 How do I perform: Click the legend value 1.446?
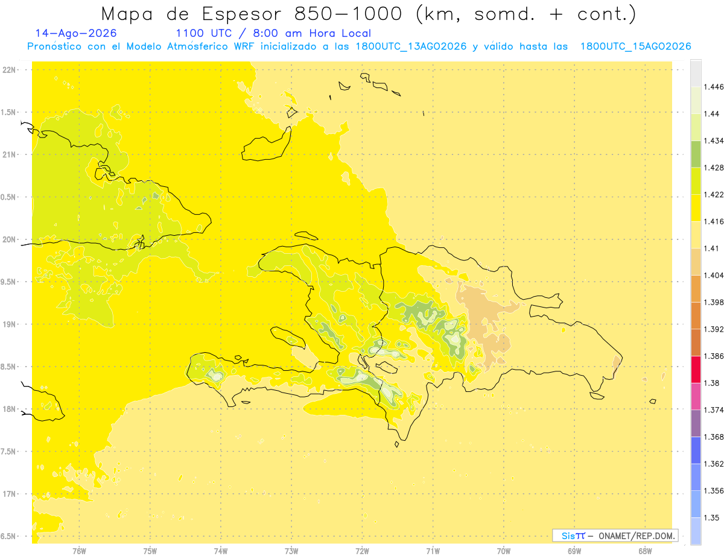714,87
